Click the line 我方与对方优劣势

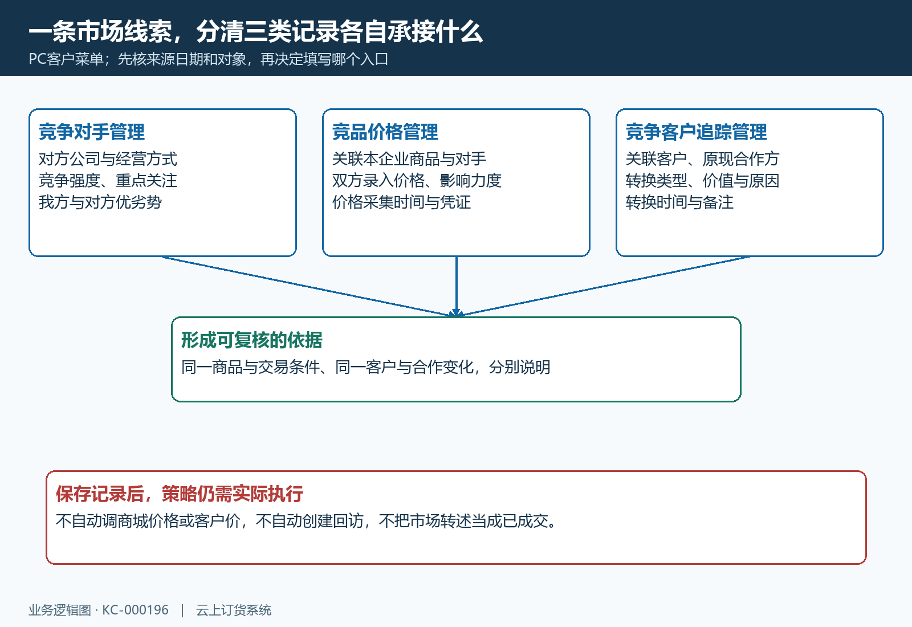[x=100, y=202]
